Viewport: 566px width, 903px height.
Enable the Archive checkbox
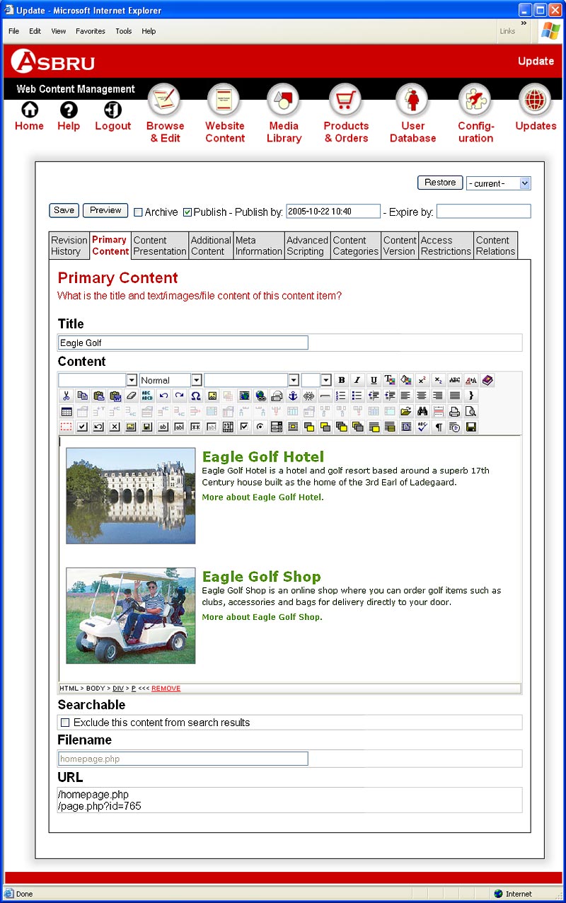(x=139, y=212)
